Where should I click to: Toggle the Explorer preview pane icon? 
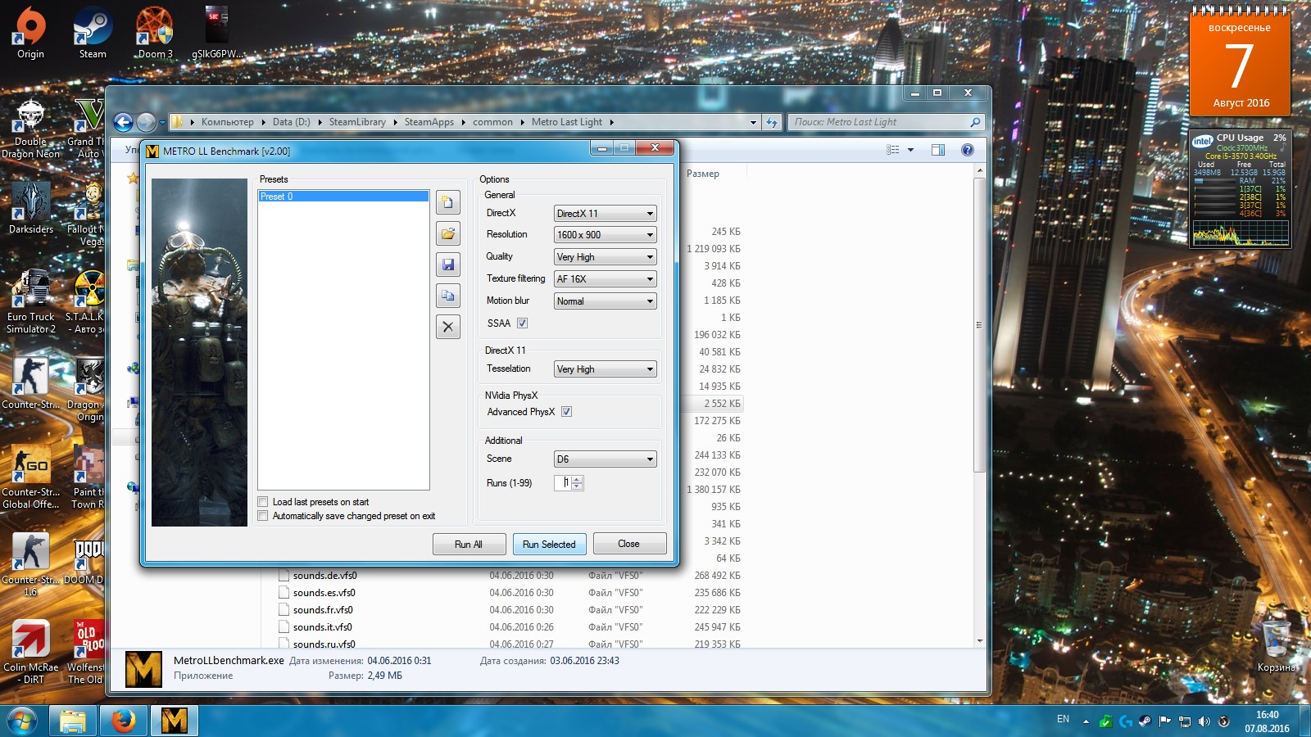point(938,150)
